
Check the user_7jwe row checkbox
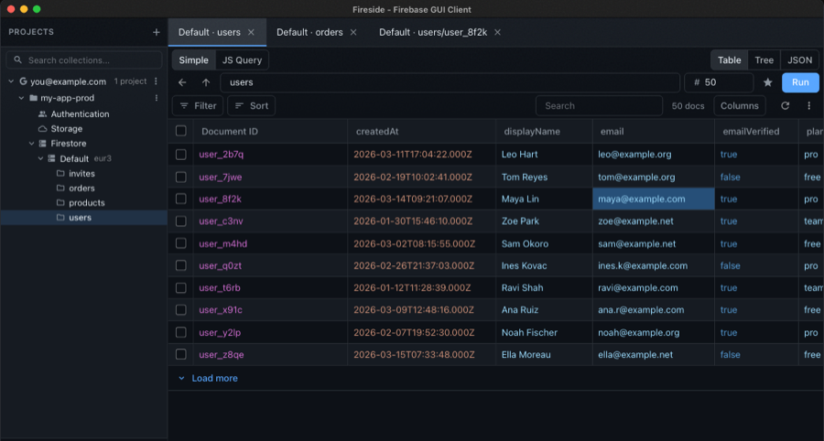coord(180,177)
